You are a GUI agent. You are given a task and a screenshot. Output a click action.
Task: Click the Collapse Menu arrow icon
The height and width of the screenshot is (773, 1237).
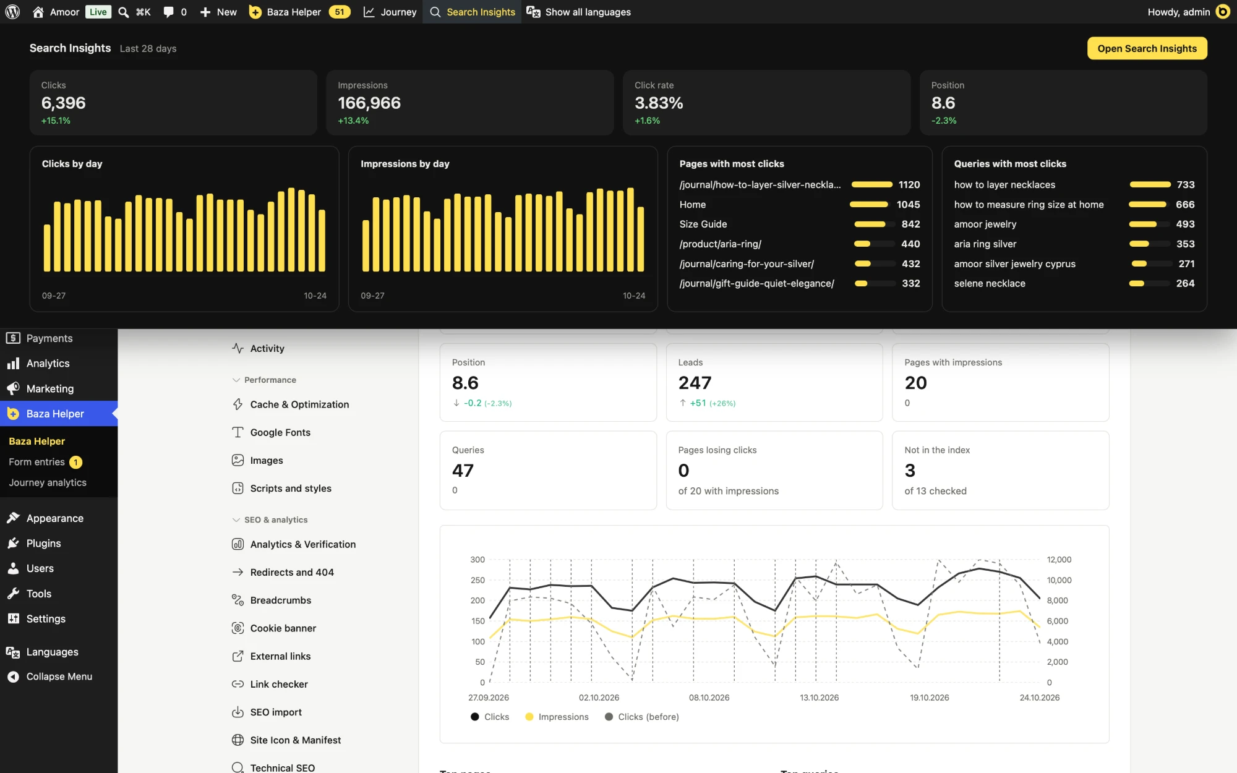[13, 677]
